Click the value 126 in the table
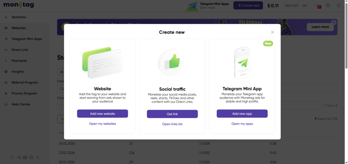The image size is (348, 164). click(132, 153)
